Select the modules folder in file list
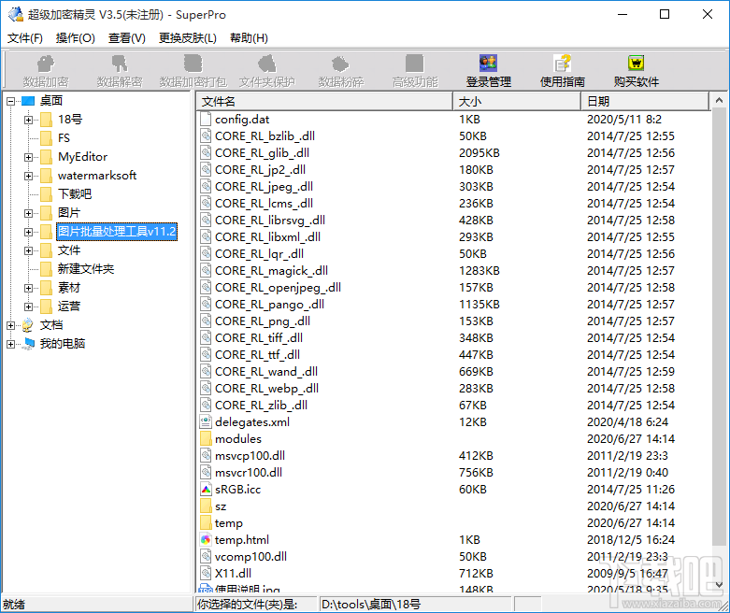730x613 pixels. tap(237, 439)
